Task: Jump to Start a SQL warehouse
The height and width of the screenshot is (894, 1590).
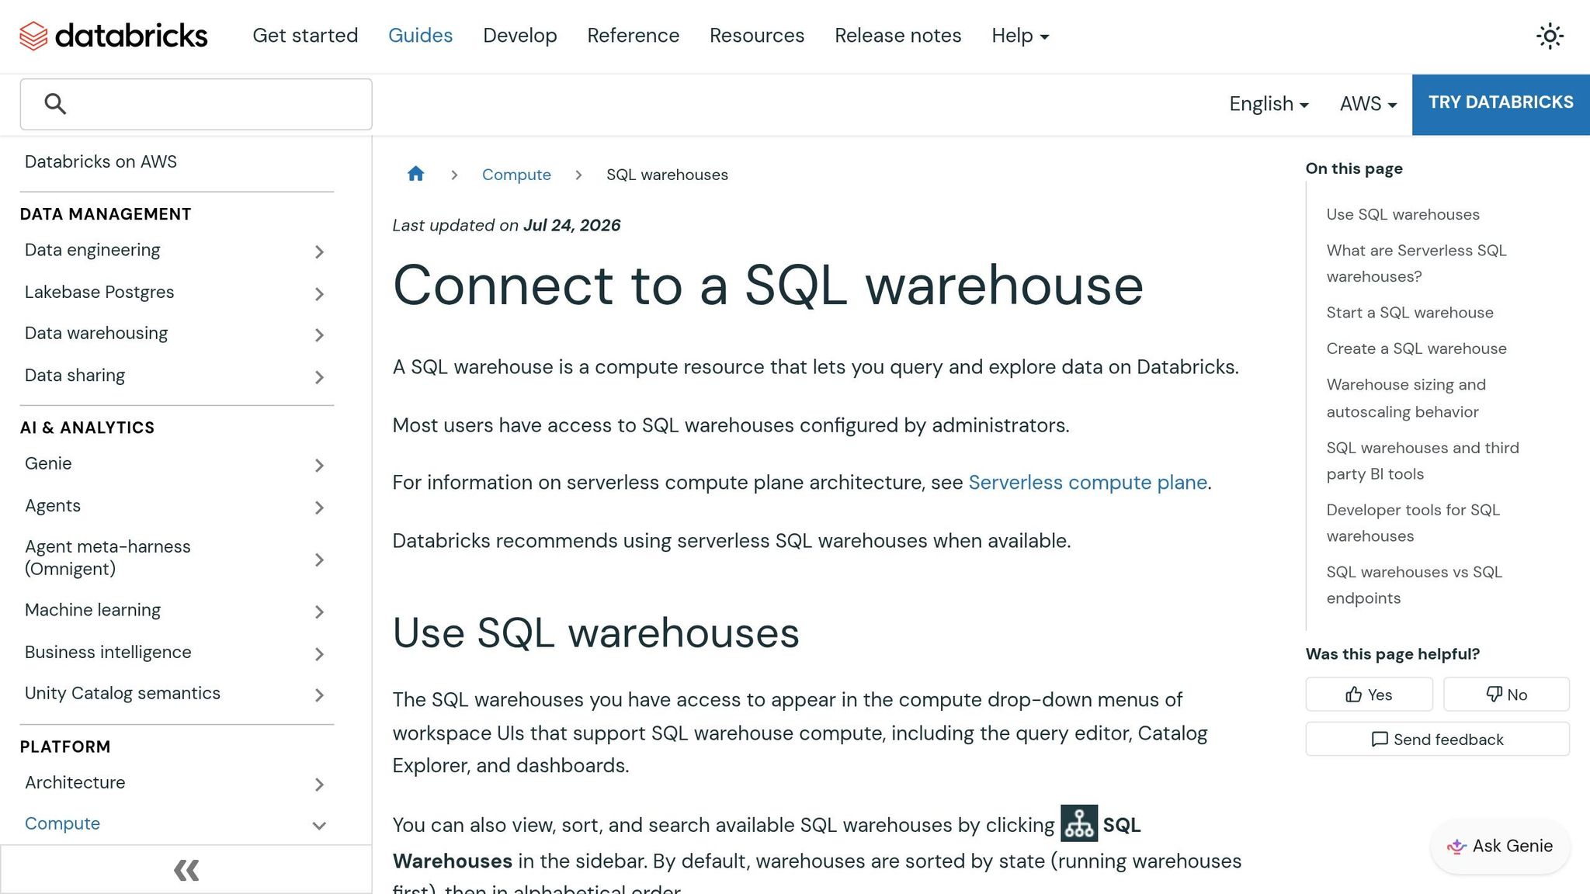Action: click(x=1409, y=312)
